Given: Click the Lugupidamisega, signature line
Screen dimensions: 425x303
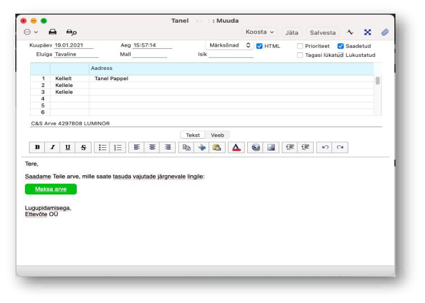Looking at the screenshot, I should pos(48,208).
